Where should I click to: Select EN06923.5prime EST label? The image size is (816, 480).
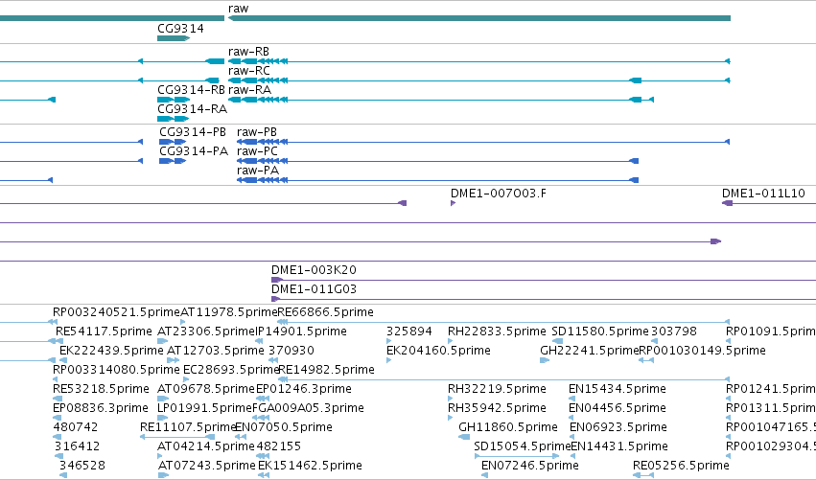click(x=618, y=427)
